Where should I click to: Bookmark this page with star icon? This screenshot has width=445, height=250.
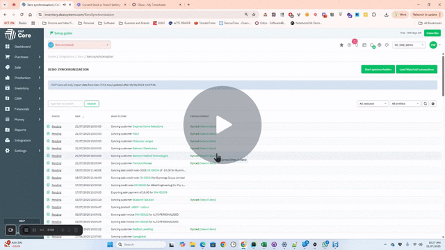tap(254, 15)
